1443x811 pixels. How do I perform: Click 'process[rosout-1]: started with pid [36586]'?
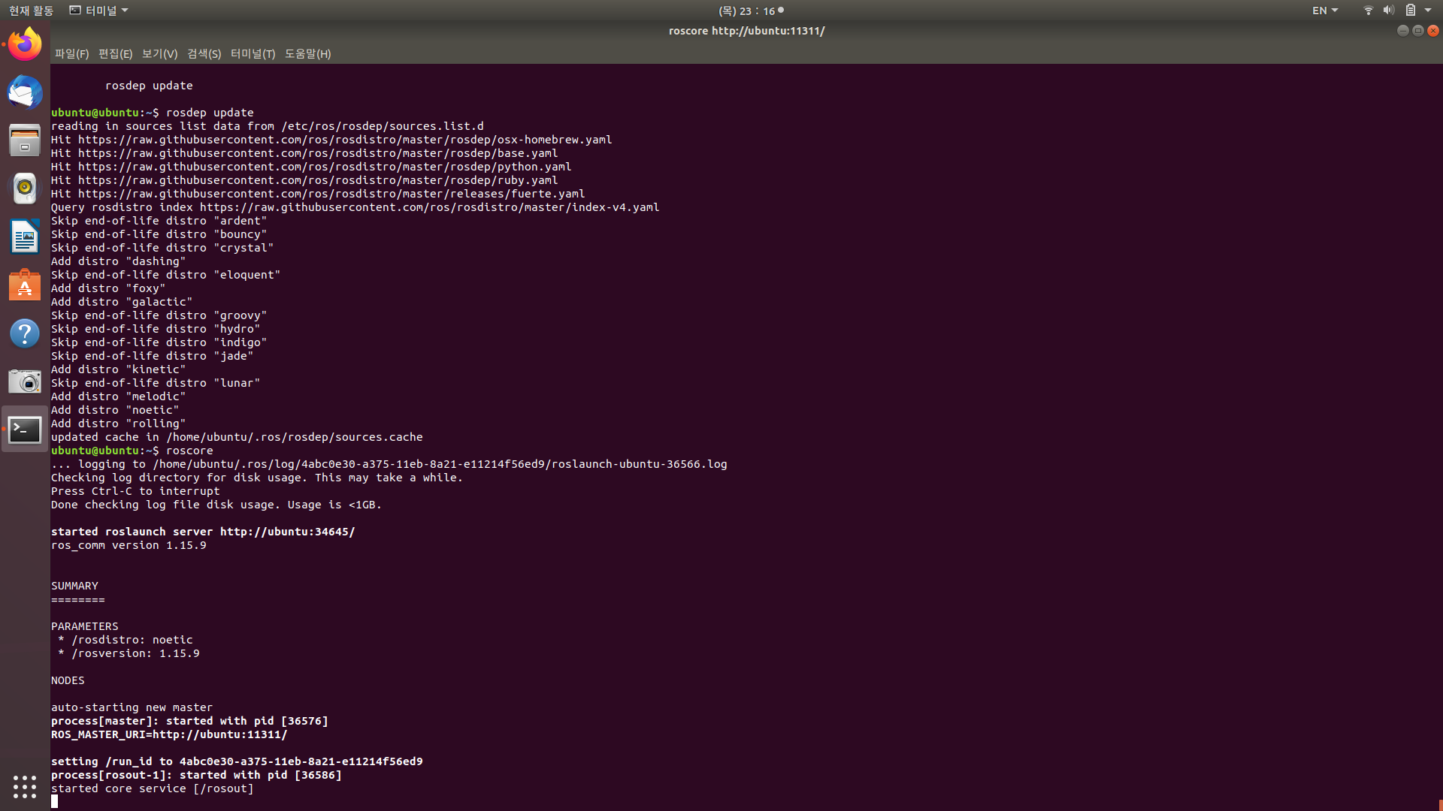coord(196,775)
